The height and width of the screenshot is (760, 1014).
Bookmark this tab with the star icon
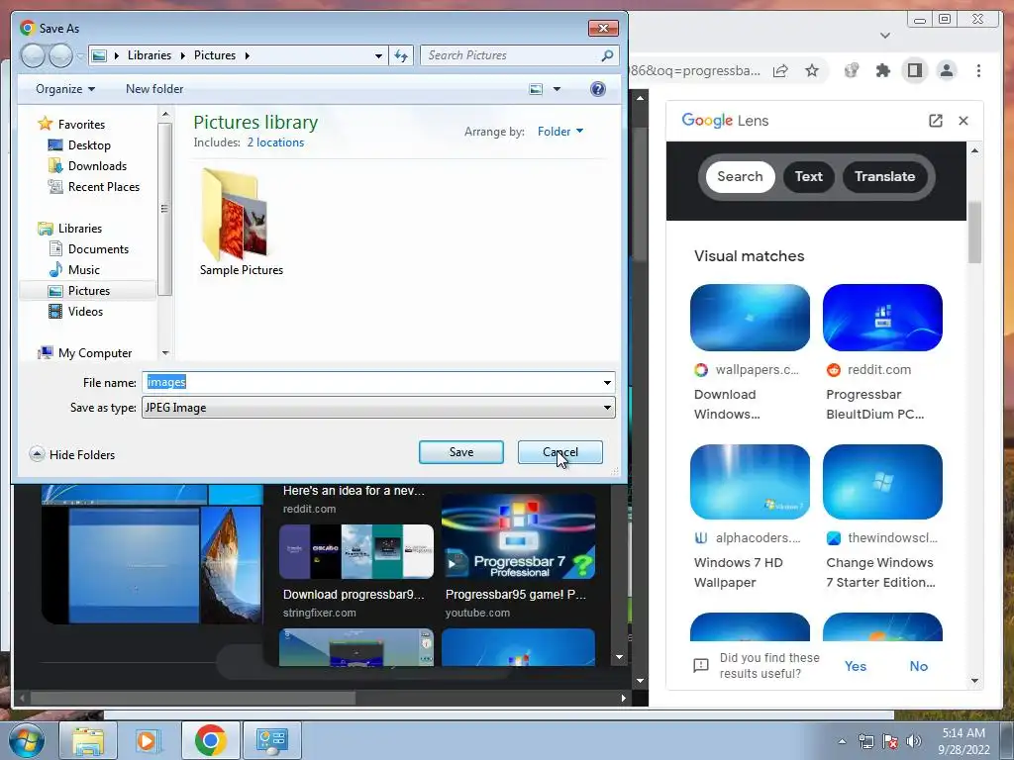click(x=812, y=70)
